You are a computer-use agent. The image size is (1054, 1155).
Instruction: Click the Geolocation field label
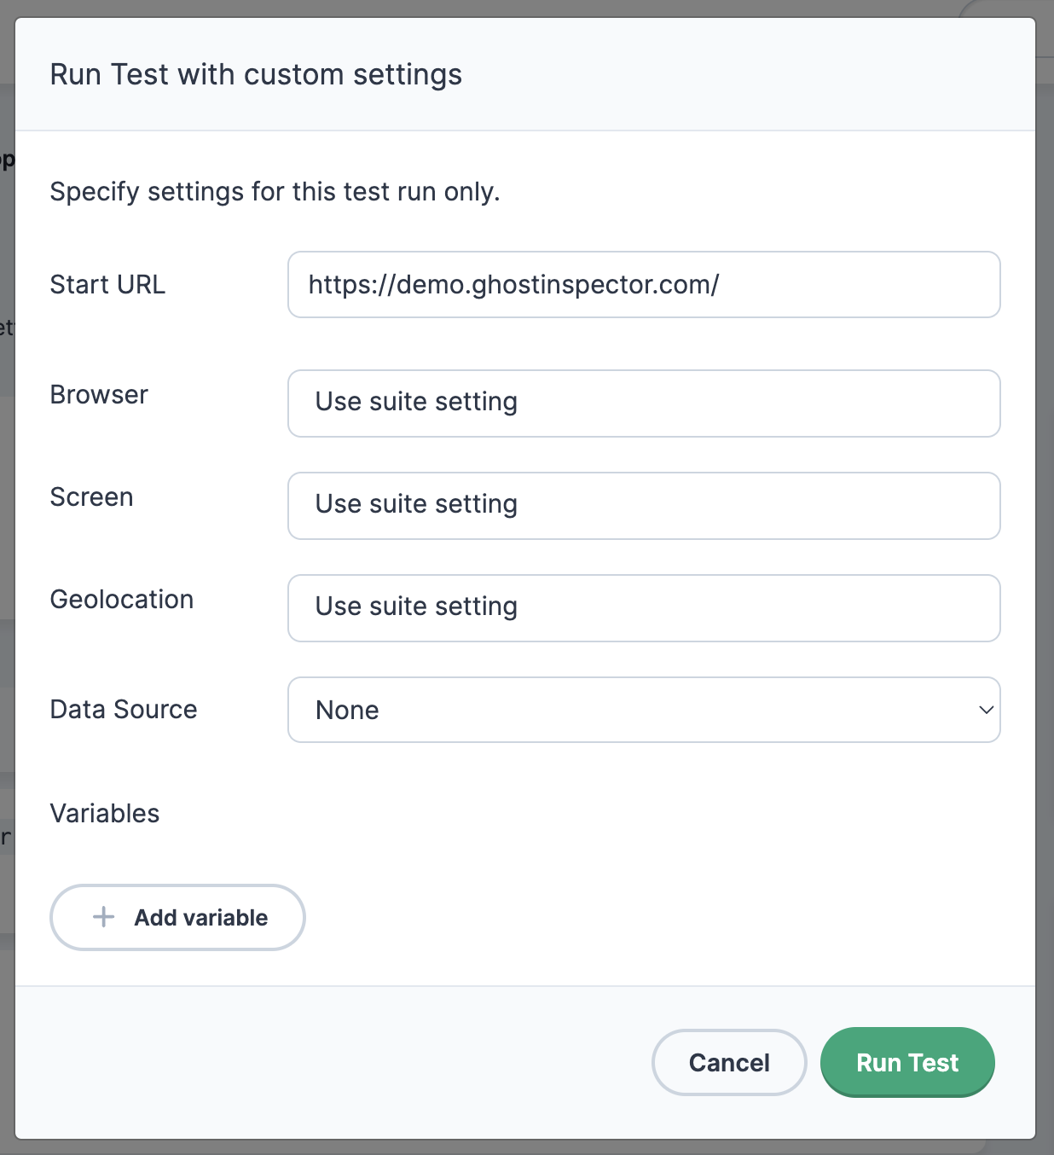click(122, 599)
